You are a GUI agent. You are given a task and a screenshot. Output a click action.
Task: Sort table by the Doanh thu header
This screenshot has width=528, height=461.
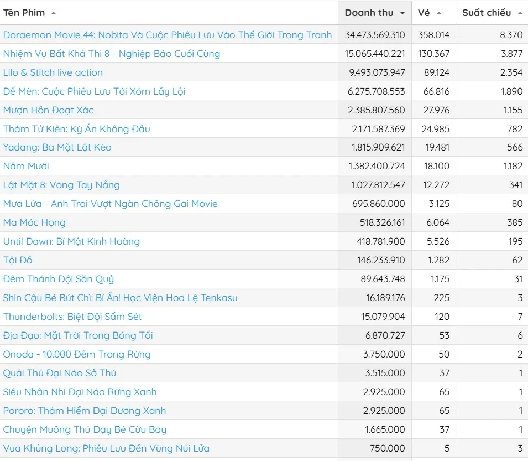(x=369, y=13)
